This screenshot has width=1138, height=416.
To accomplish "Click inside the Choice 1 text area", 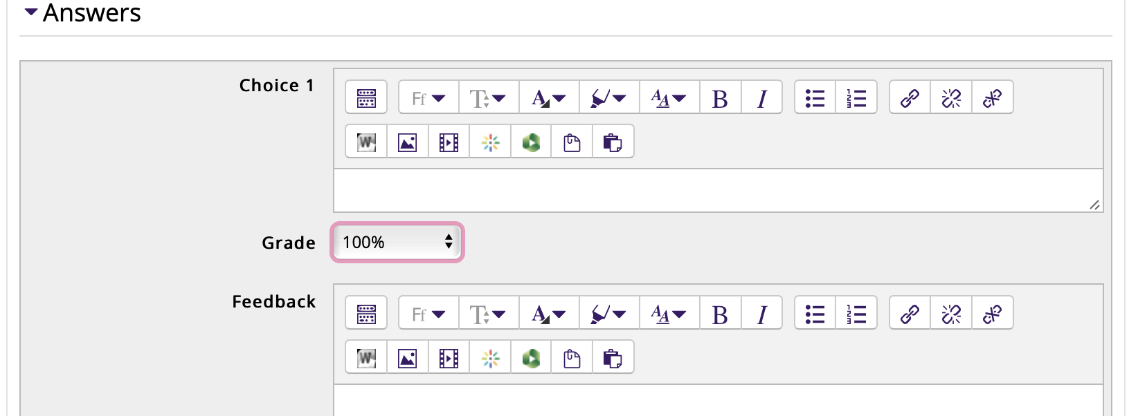I will pos(718,190).
